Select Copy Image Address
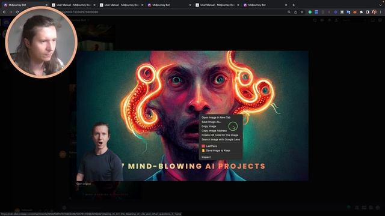The height and width of the screenshot is (216, 385). click(214, 131)
